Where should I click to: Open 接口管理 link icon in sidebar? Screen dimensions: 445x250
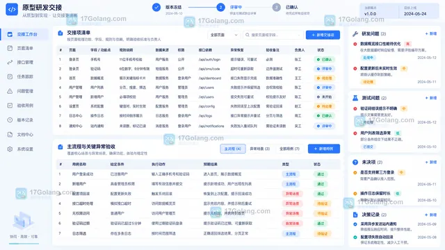tap(10, 62)
